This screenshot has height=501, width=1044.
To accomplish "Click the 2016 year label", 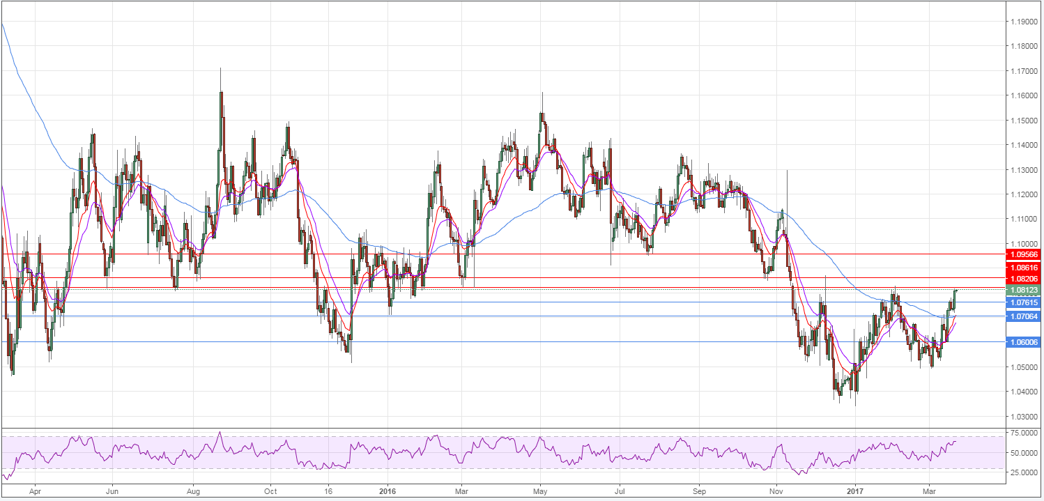I will tap(388, 492).
